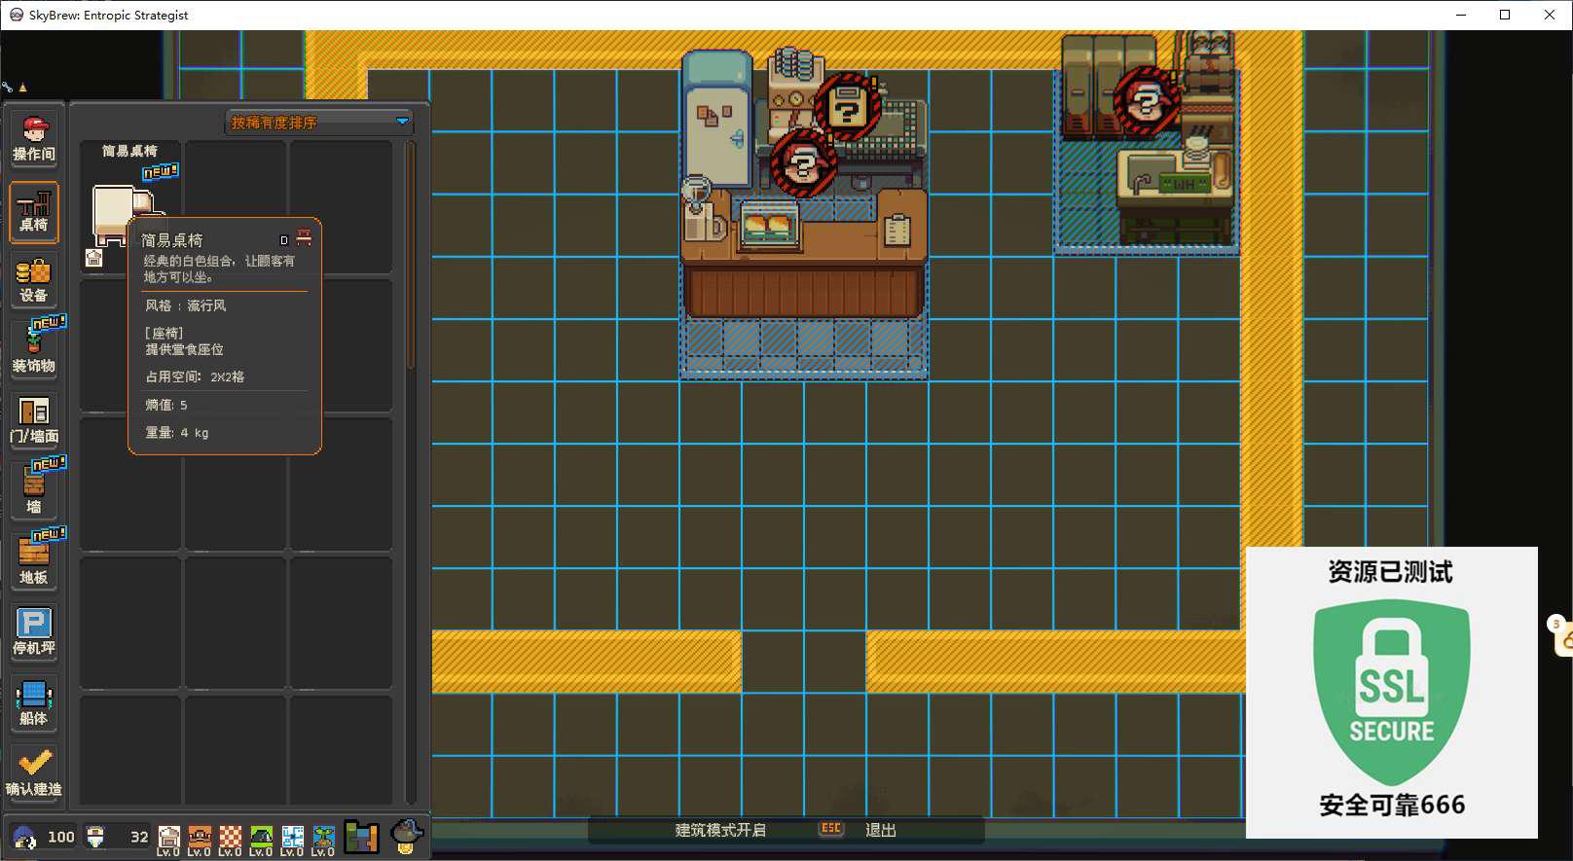This screenshot has height=861, width=1573.
Task: Open the 停机坪 landing pad category
Action: click(34, 632)
